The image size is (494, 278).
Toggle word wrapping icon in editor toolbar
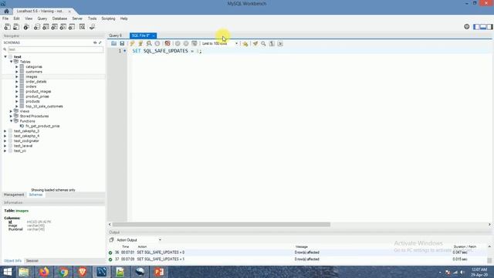[280, 43]
